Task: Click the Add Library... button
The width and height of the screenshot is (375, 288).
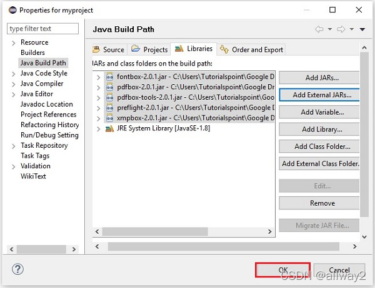Action: [319, 129]
